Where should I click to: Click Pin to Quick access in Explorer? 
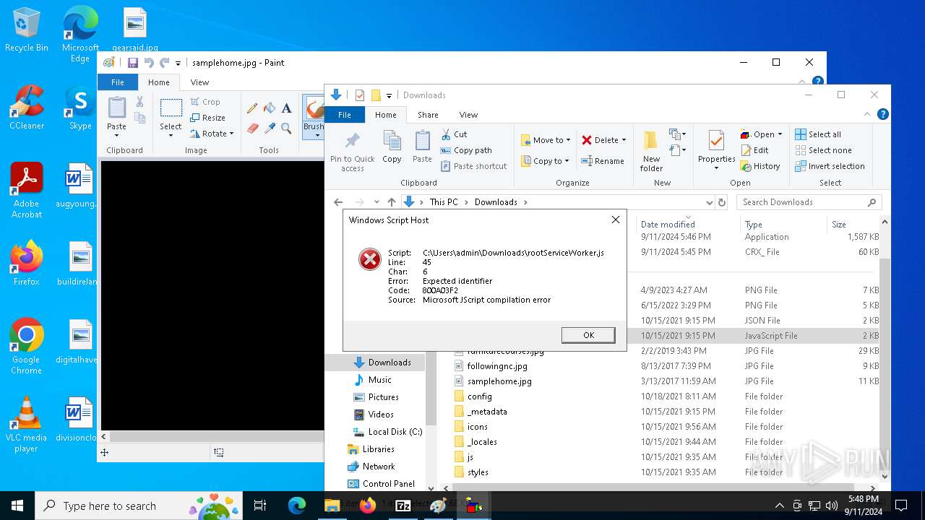(x=353, y=151)
